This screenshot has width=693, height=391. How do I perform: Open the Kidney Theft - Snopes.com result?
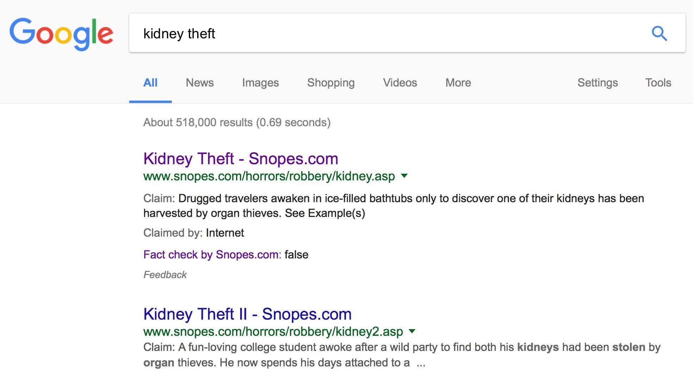tap(241, 159)
